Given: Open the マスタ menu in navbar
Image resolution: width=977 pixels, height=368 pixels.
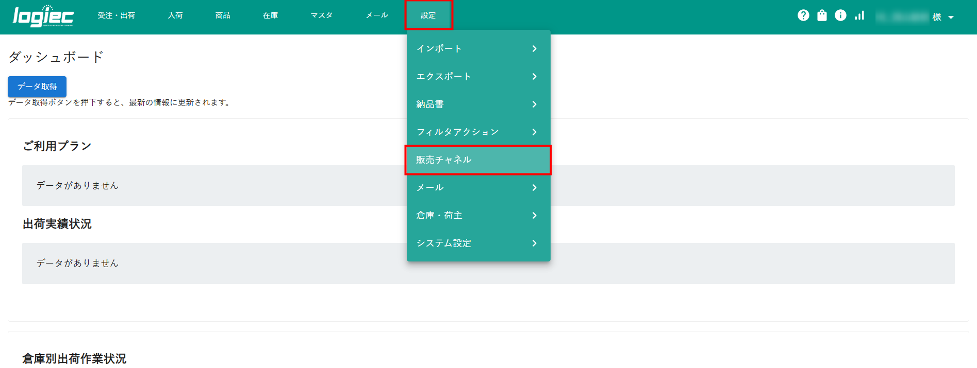Looking at the screenshot, I should (x=322, y=15).
